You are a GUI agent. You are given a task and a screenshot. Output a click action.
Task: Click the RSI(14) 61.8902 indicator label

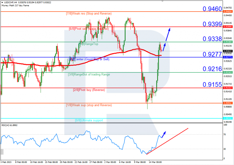10,125
